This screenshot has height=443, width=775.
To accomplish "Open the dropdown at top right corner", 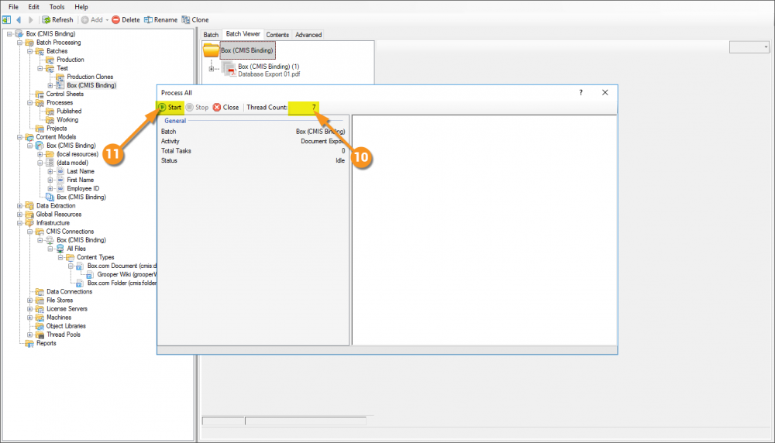I will [766, 47].
